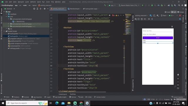Image resolution: width=188 pixels, height=106 pixels.
Task: Click the Clear Constraints icon in design toolbar
Action: [x=142, y=19]
